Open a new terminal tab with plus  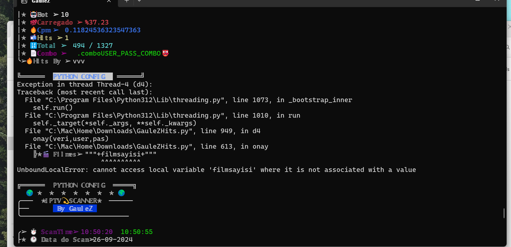(x=127, y=1)
